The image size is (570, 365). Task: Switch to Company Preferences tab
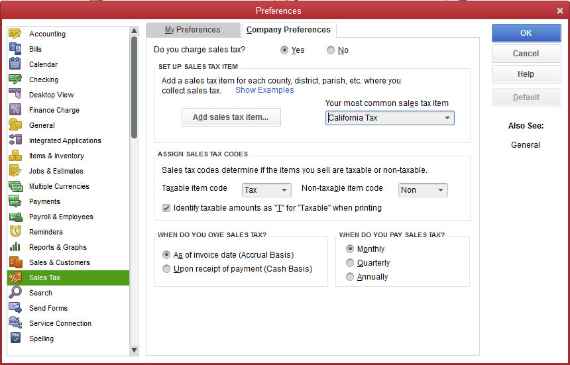pos(288,30)
